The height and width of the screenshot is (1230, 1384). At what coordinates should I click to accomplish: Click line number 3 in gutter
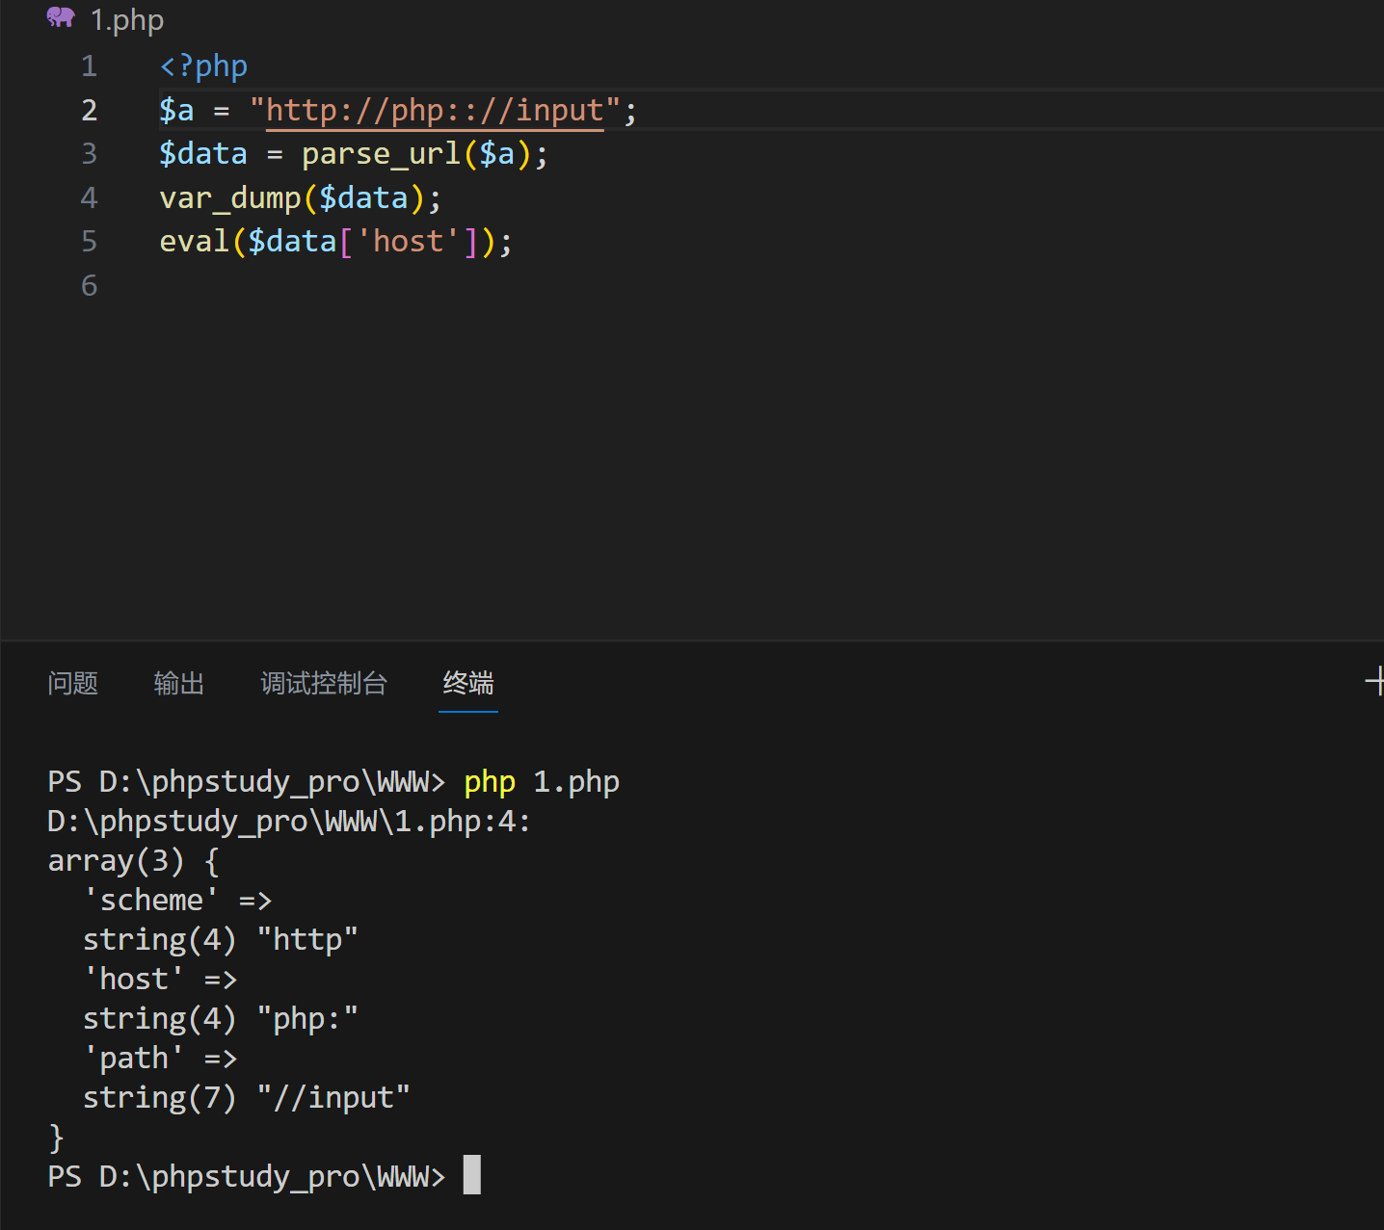pyautogui.click(x=90, y=153)
